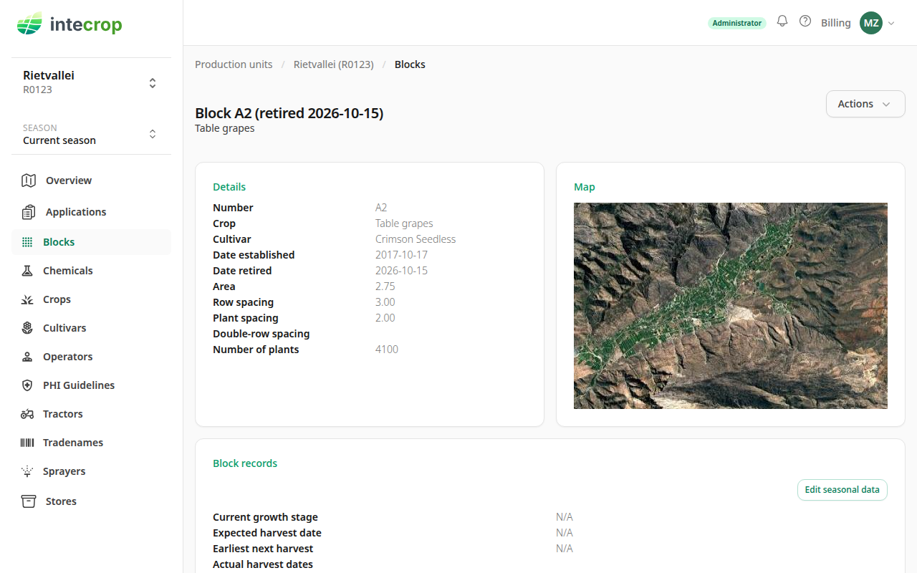917x573 pixels.
Task: Click the 'Block records' section title
Action: [245, 463]
